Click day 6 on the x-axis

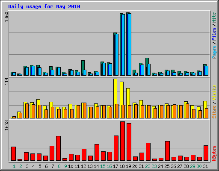(x=46, y=166)
